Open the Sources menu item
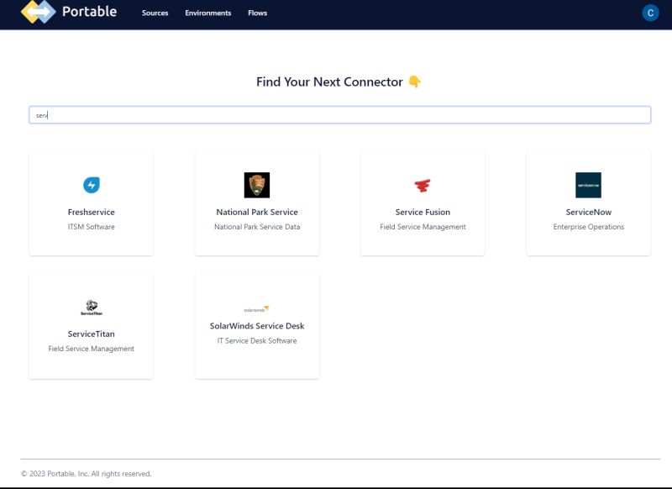 [x=155, y=13]
